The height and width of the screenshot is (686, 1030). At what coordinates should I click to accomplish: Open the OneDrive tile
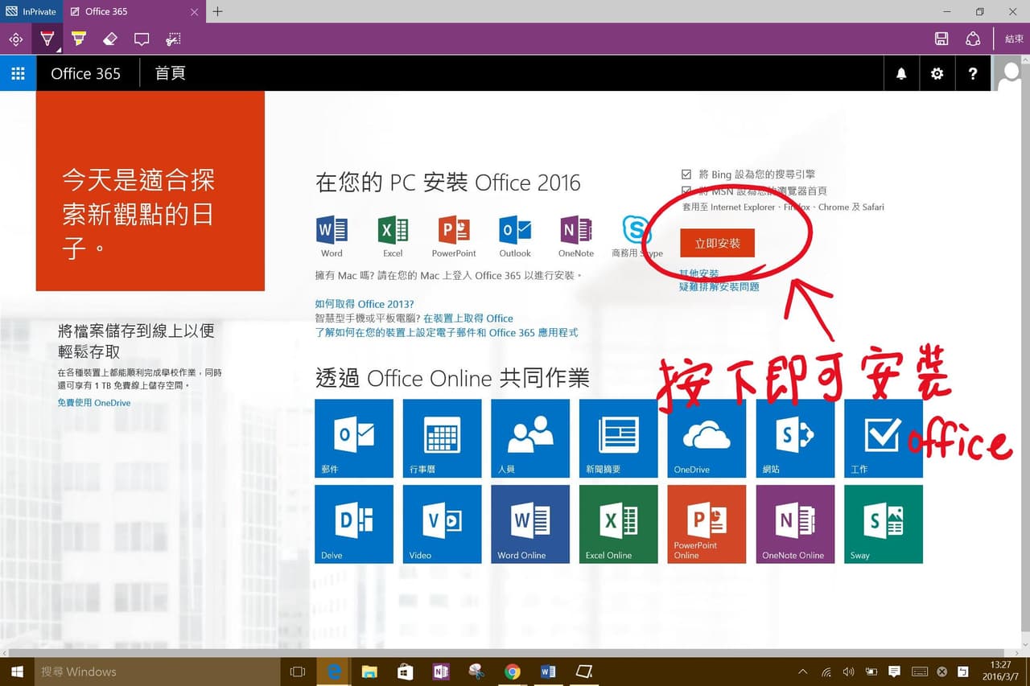(707, 438)
